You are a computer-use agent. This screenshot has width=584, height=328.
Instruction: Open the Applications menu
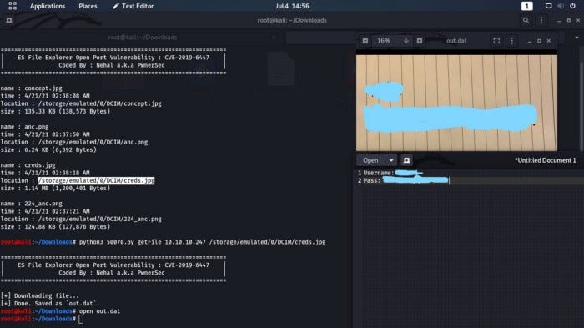(x=48, y=6)
